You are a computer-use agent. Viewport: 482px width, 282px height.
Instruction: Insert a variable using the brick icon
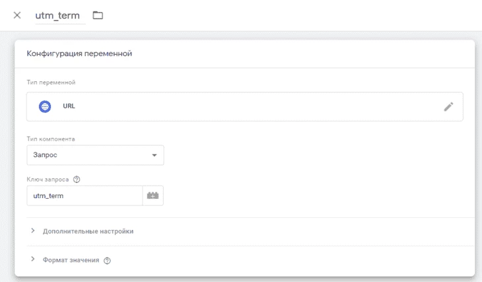point(153,195)
